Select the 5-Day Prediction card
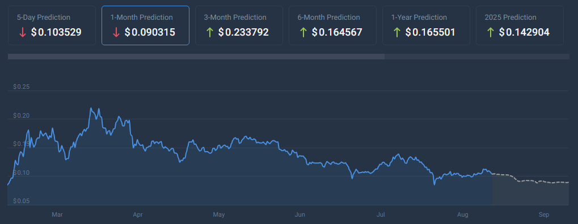The image size is (578, 224). pyautogui.click(x=52, y=25)
